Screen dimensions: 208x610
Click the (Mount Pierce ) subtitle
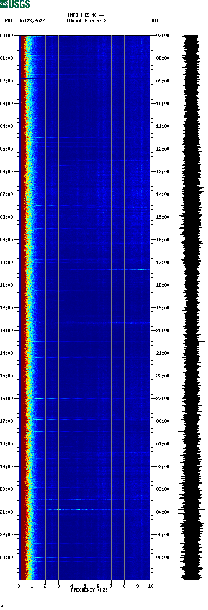point(86,21)
